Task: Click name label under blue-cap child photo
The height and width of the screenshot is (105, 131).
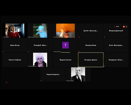Action: point(31,37)
